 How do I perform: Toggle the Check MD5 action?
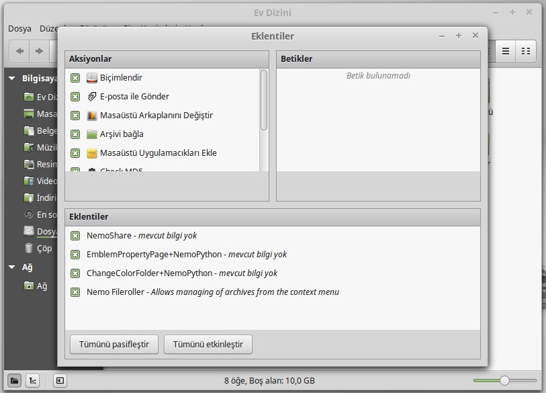point(75,170)
